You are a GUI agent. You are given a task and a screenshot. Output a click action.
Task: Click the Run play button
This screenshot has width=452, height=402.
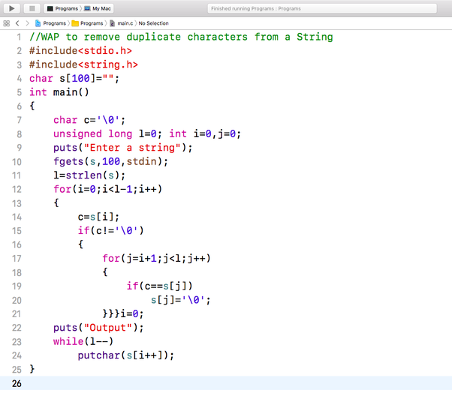[11, 8]
